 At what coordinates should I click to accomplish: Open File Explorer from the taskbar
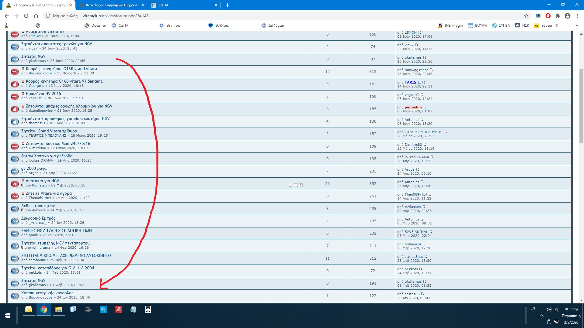[58, 309]
